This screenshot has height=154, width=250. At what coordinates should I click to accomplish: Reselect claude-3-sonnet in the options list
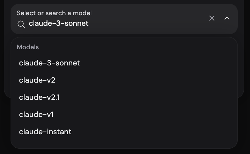pos(124,63)
